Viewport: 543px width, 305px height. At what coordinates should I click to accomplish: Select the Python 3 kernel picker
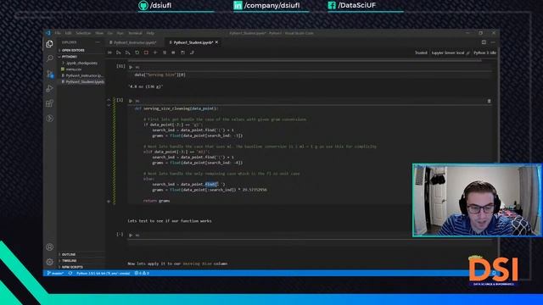pos(484,53)
